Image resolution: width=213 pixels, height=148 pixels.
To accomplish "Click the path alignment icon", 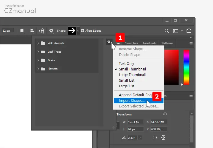I will pos(31,31).
